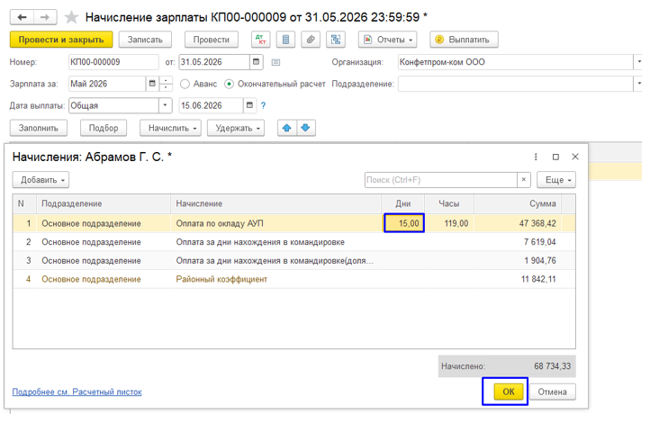Open the Дата выплаты Общая dropdown

click(x=166, y=105)
